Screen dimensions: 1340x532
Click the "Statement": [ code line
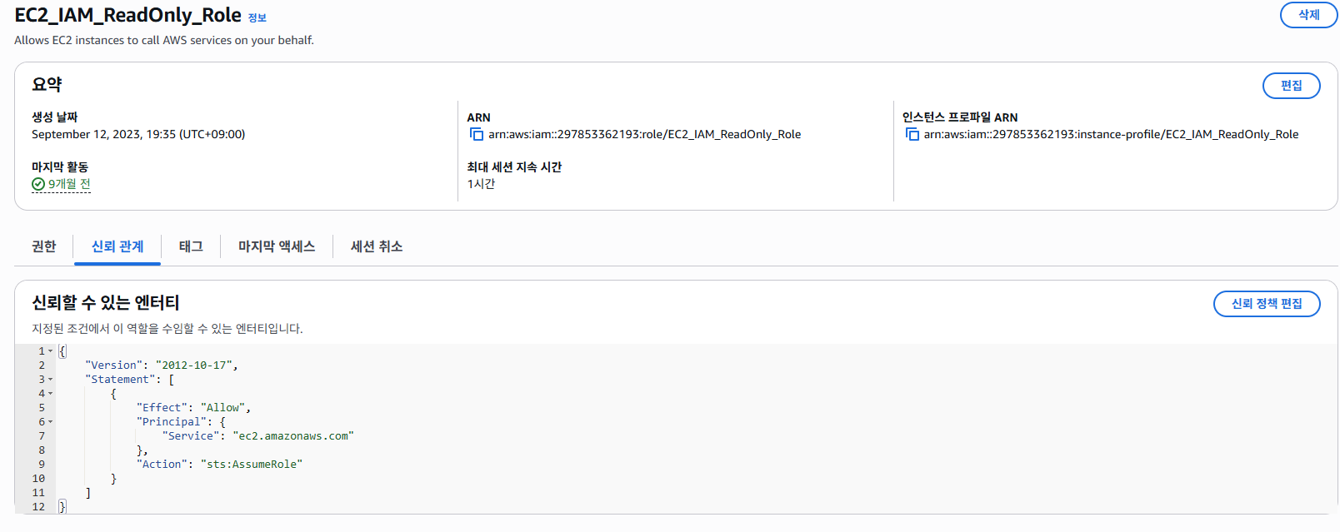[x=130, y=380]
